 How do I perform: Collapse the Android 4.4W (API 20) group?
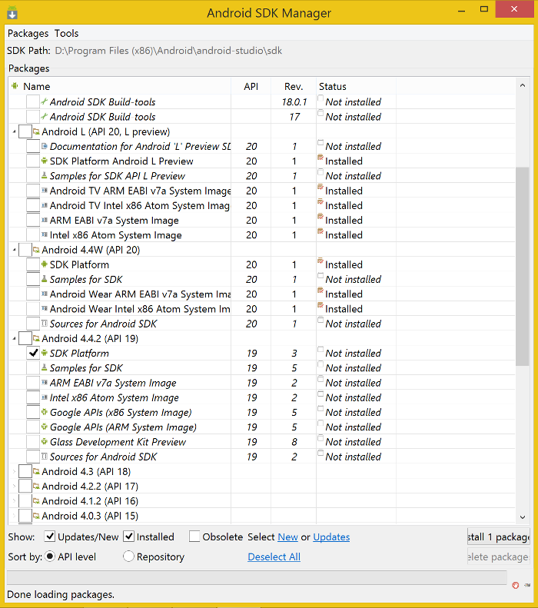coord(15,250)
